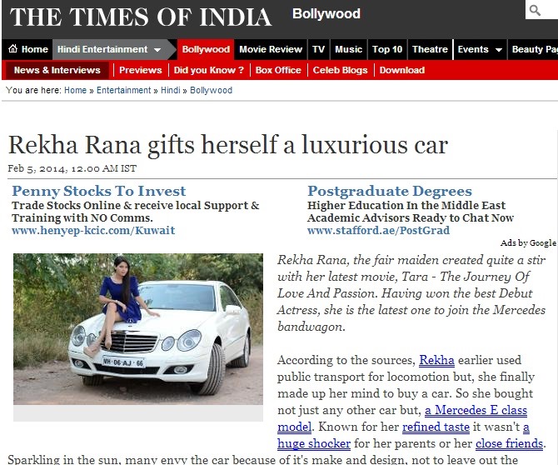Expand the Events dropdown arrow
Viewport: 558px width, 465px height.
click(x=499, y=49)
